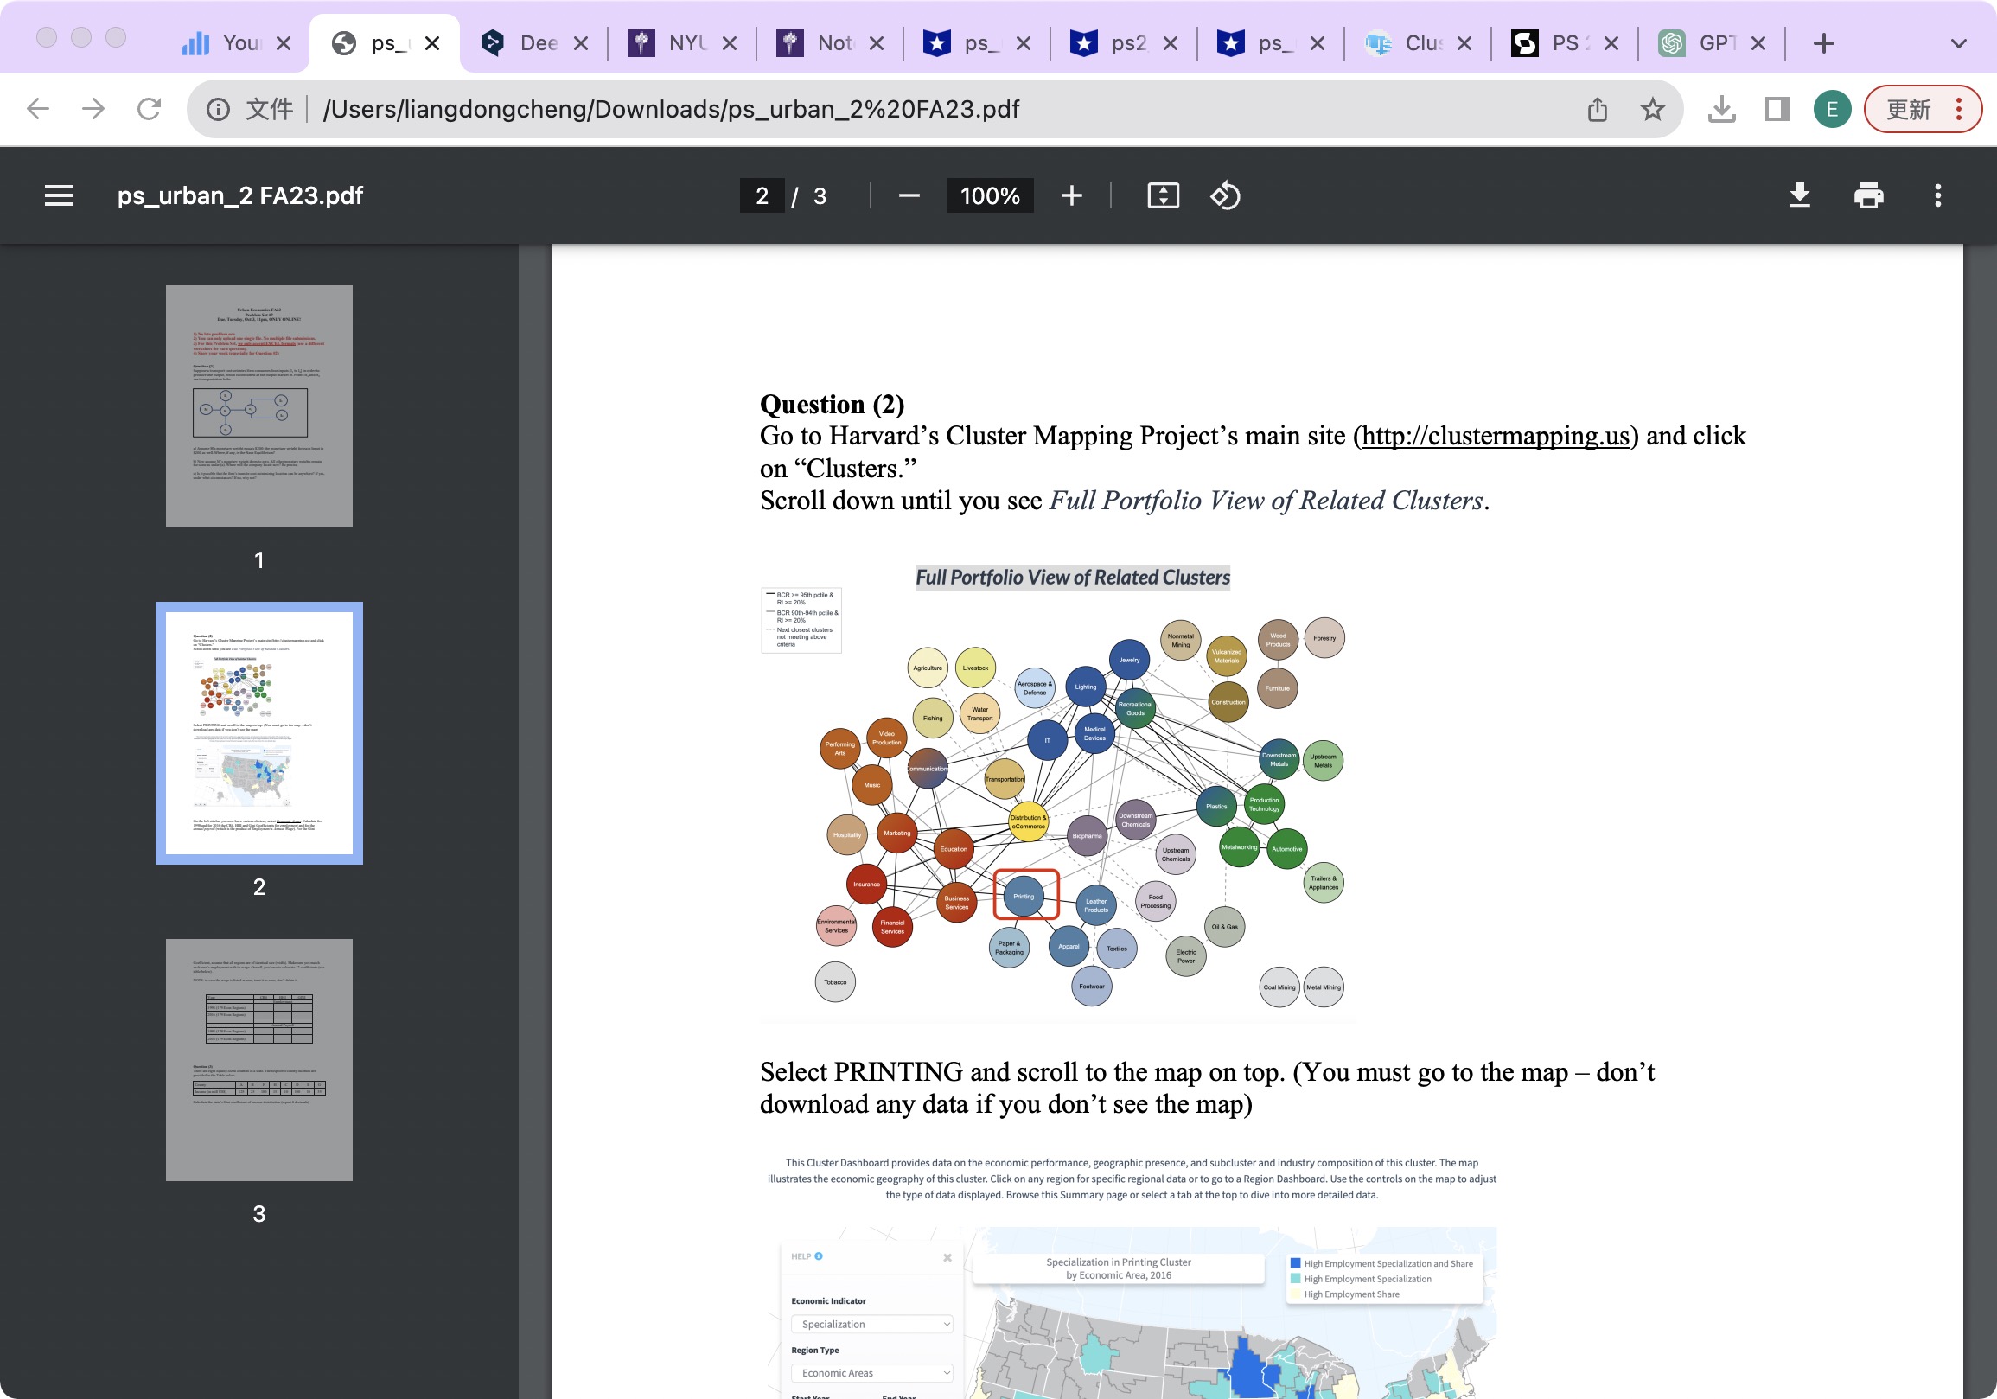
Task: Print the PDF document
Action: point(1868,195)
